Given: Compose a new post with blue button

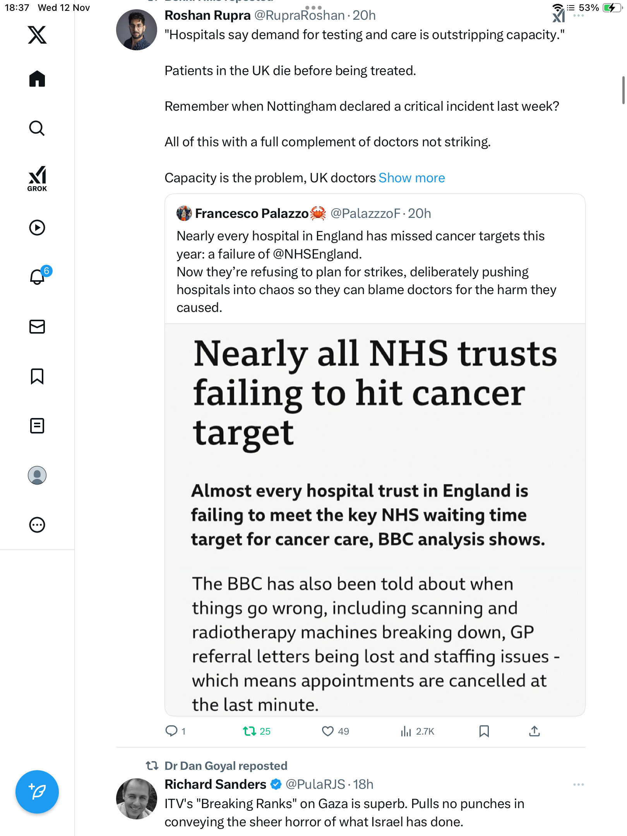Looking at the screenshot, I should coord(37,792).
